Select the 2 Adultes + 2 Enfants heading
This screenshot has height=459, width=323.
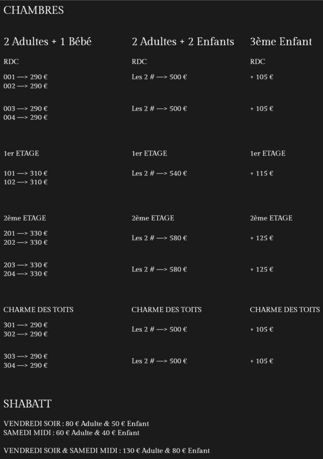click(183, 42)
